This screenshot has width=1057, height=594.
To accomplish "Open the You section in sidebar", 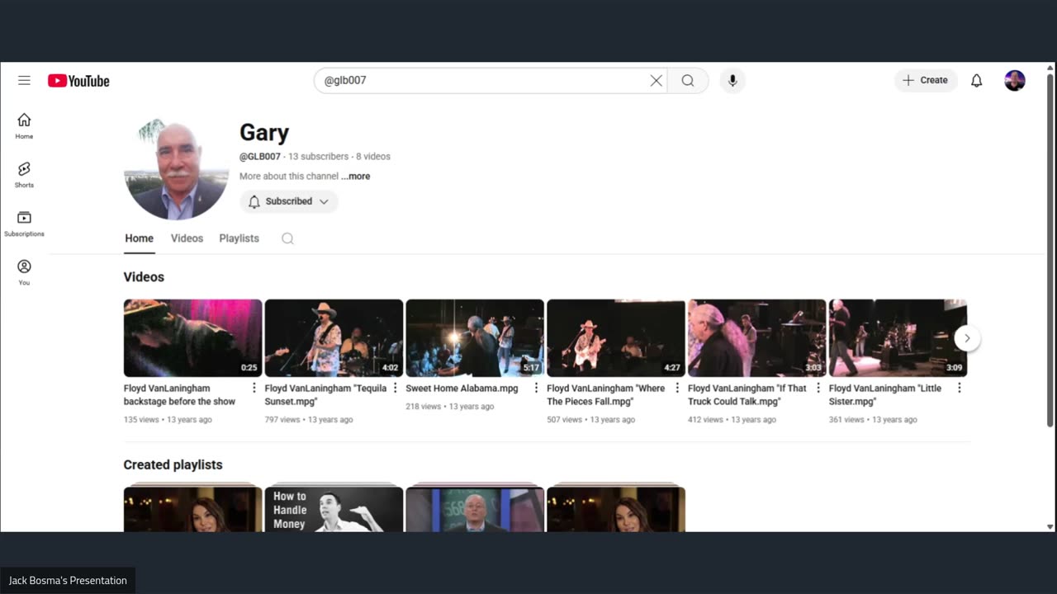I will click(x=24, y=271).
